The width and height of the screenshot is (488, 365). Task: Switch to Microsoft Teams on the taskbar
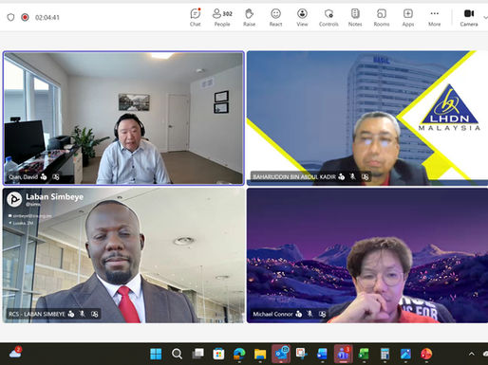click(343, 354)
